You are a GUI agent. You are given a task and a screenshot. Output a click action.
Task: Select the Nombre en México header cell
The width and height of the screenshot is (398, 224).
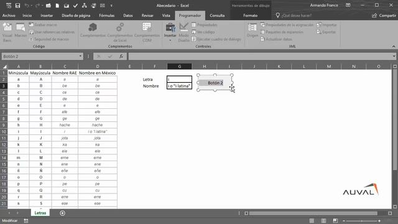click(x=98, y=73)
